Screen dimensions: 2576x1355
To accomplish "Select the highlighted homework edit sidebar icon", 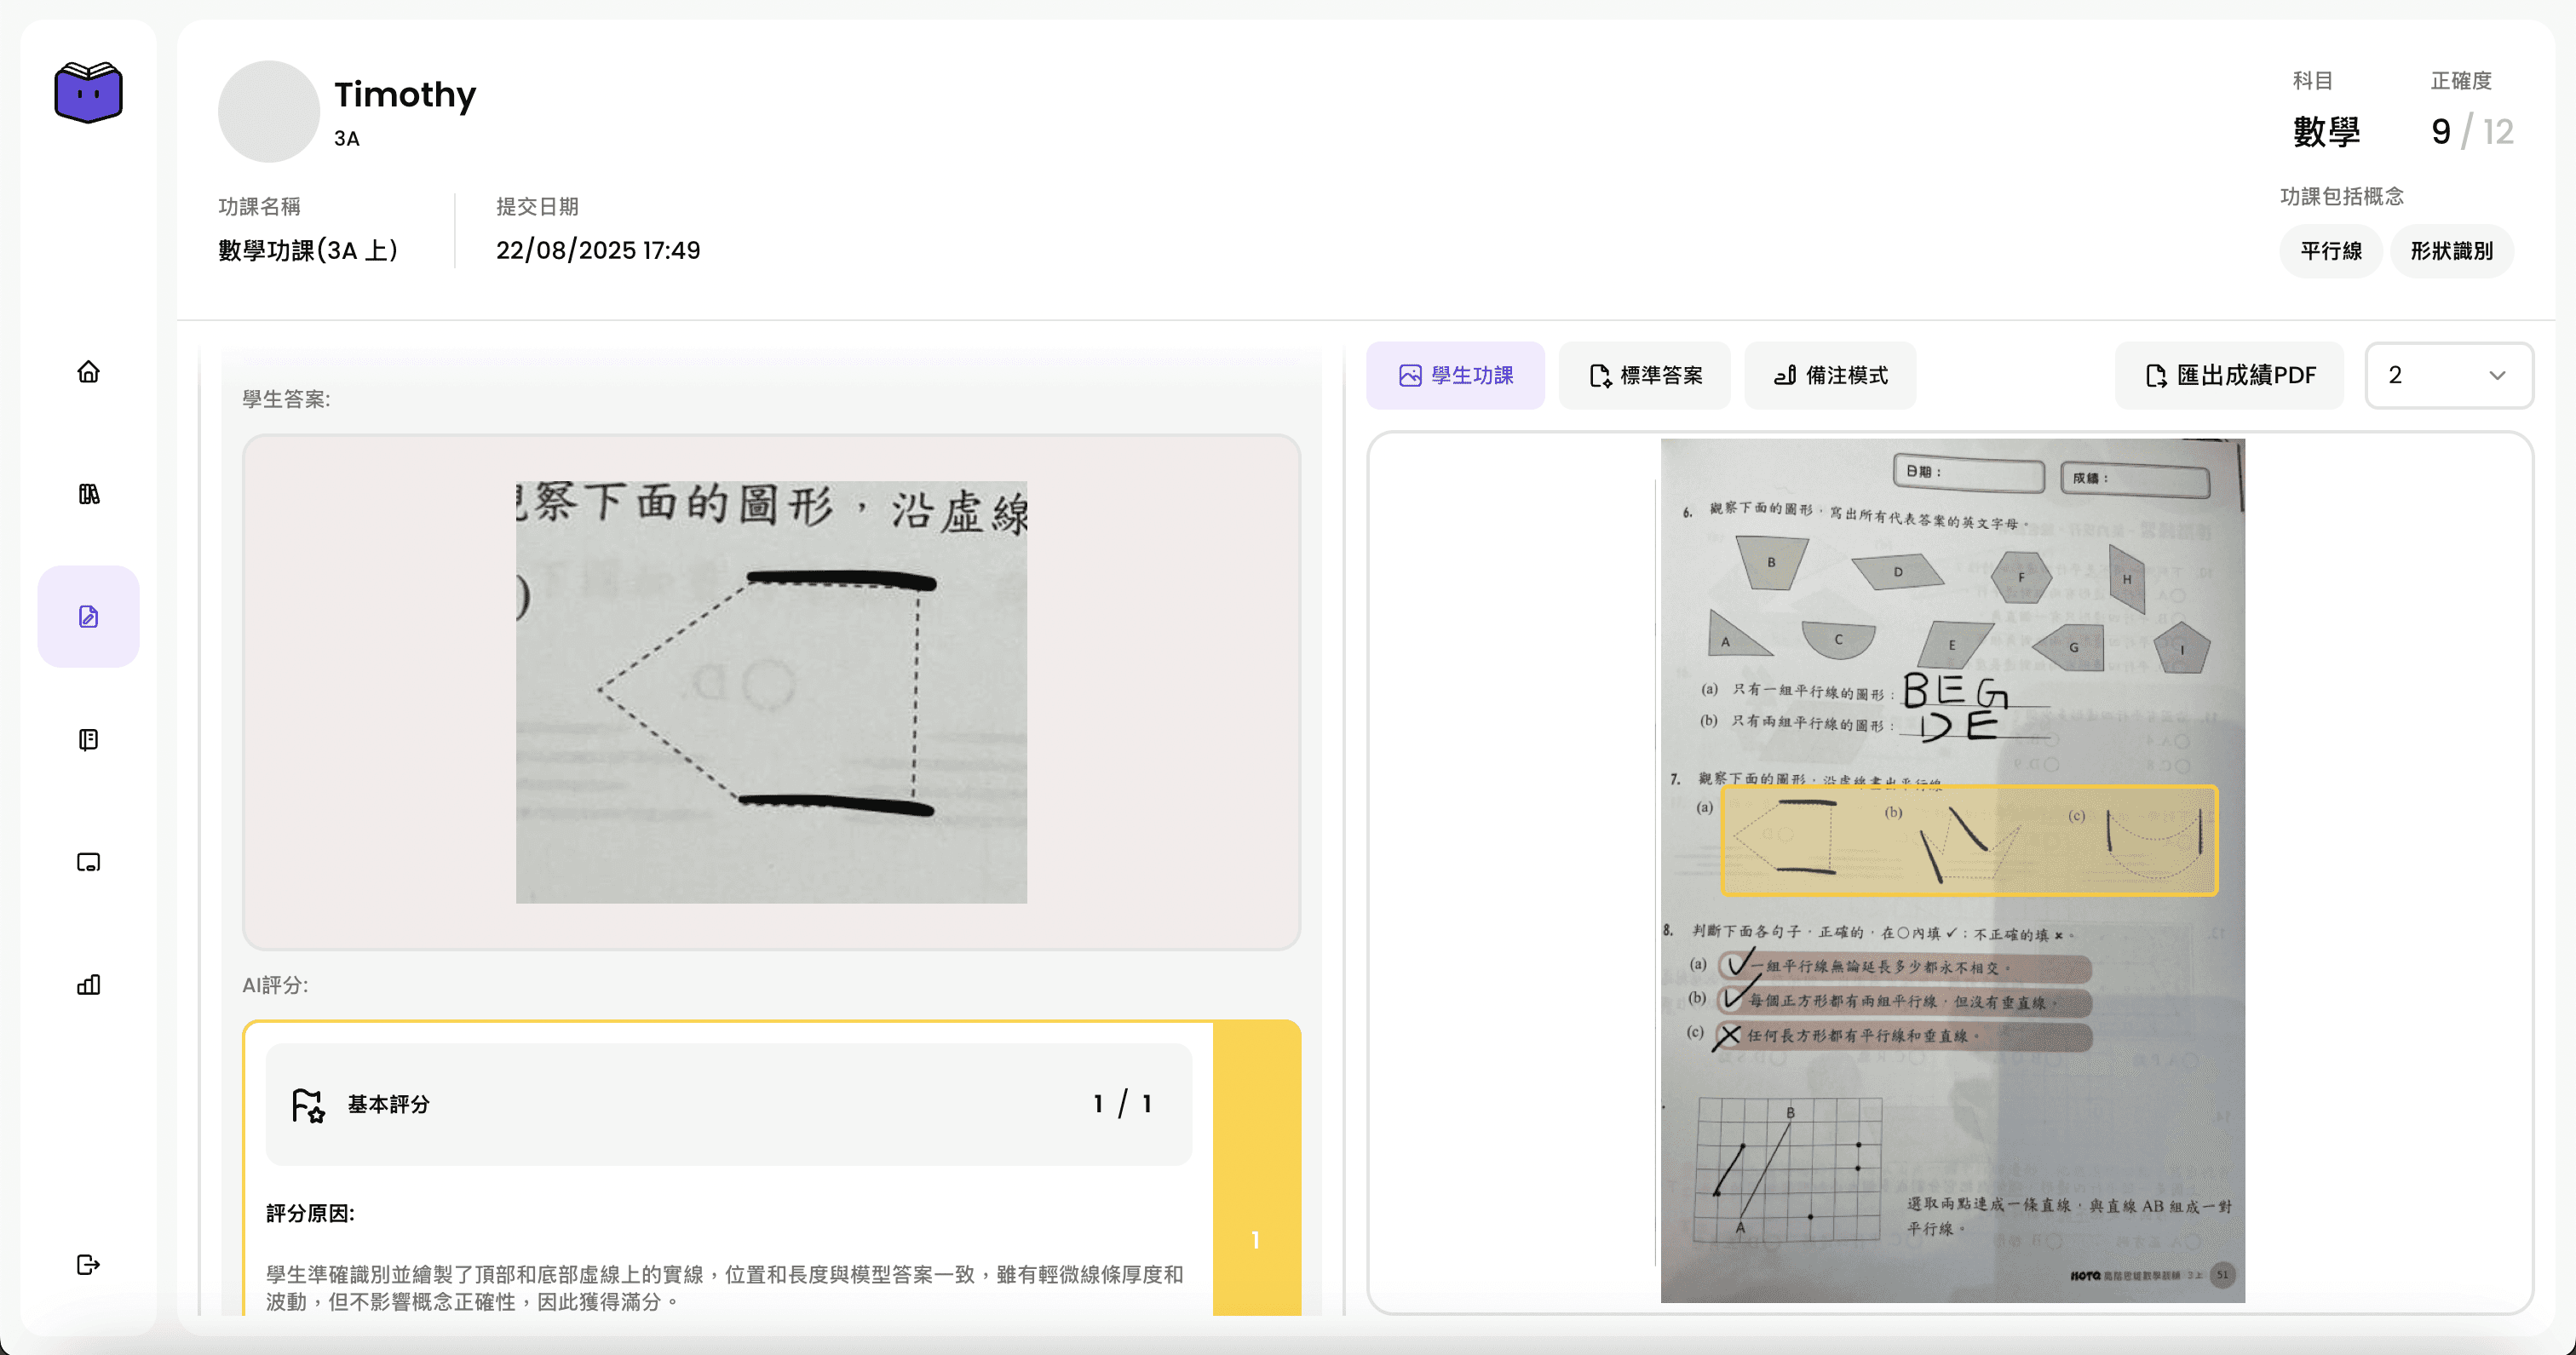I will pos(88,616).
